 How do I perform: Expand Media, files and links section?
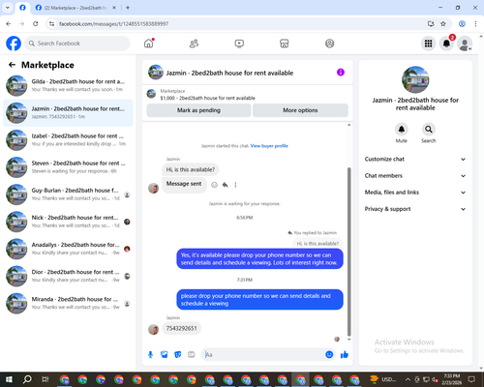415,193
